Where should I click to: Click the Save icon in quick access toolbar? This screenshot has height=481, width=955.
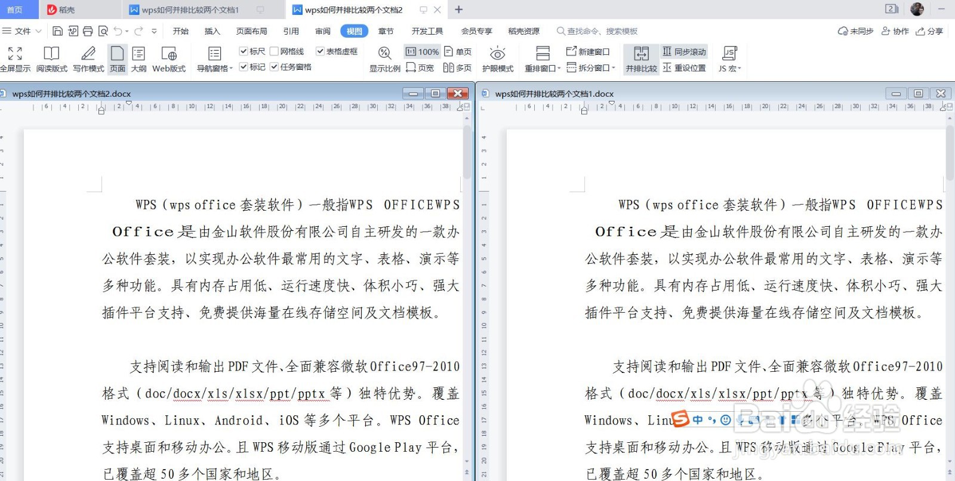tap(58, 31)
